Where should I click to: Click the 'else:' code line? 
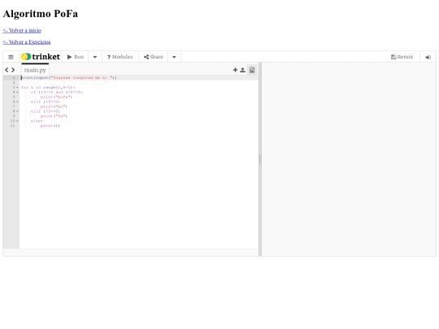tap(37, 121)
